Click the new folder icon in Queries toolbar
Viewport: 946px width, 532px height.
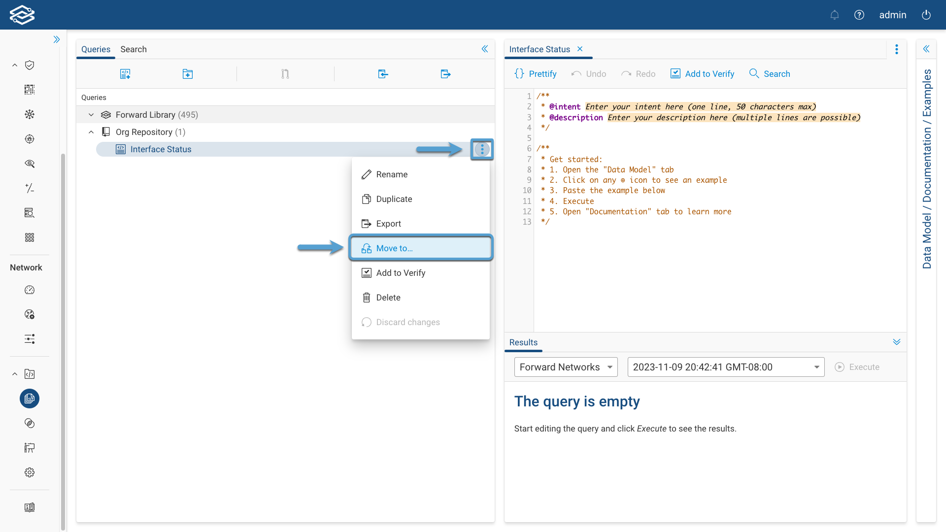point(187,74)
